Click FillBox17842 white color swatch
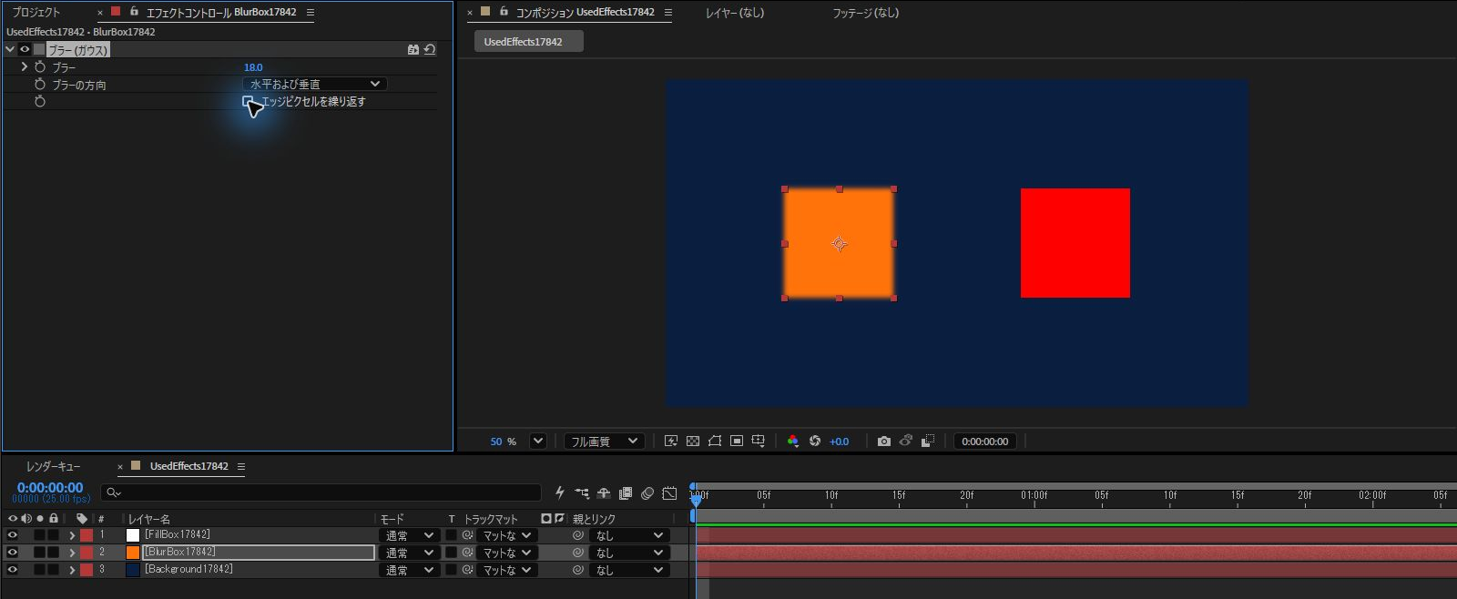Screen dimensions: 1457x599 [x=133, y=535]
